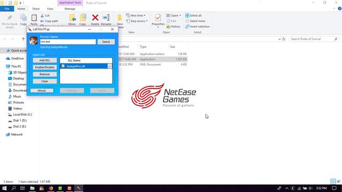Click the New folder icon
Viewport: 342px width, 192px height.
[120, 18]
